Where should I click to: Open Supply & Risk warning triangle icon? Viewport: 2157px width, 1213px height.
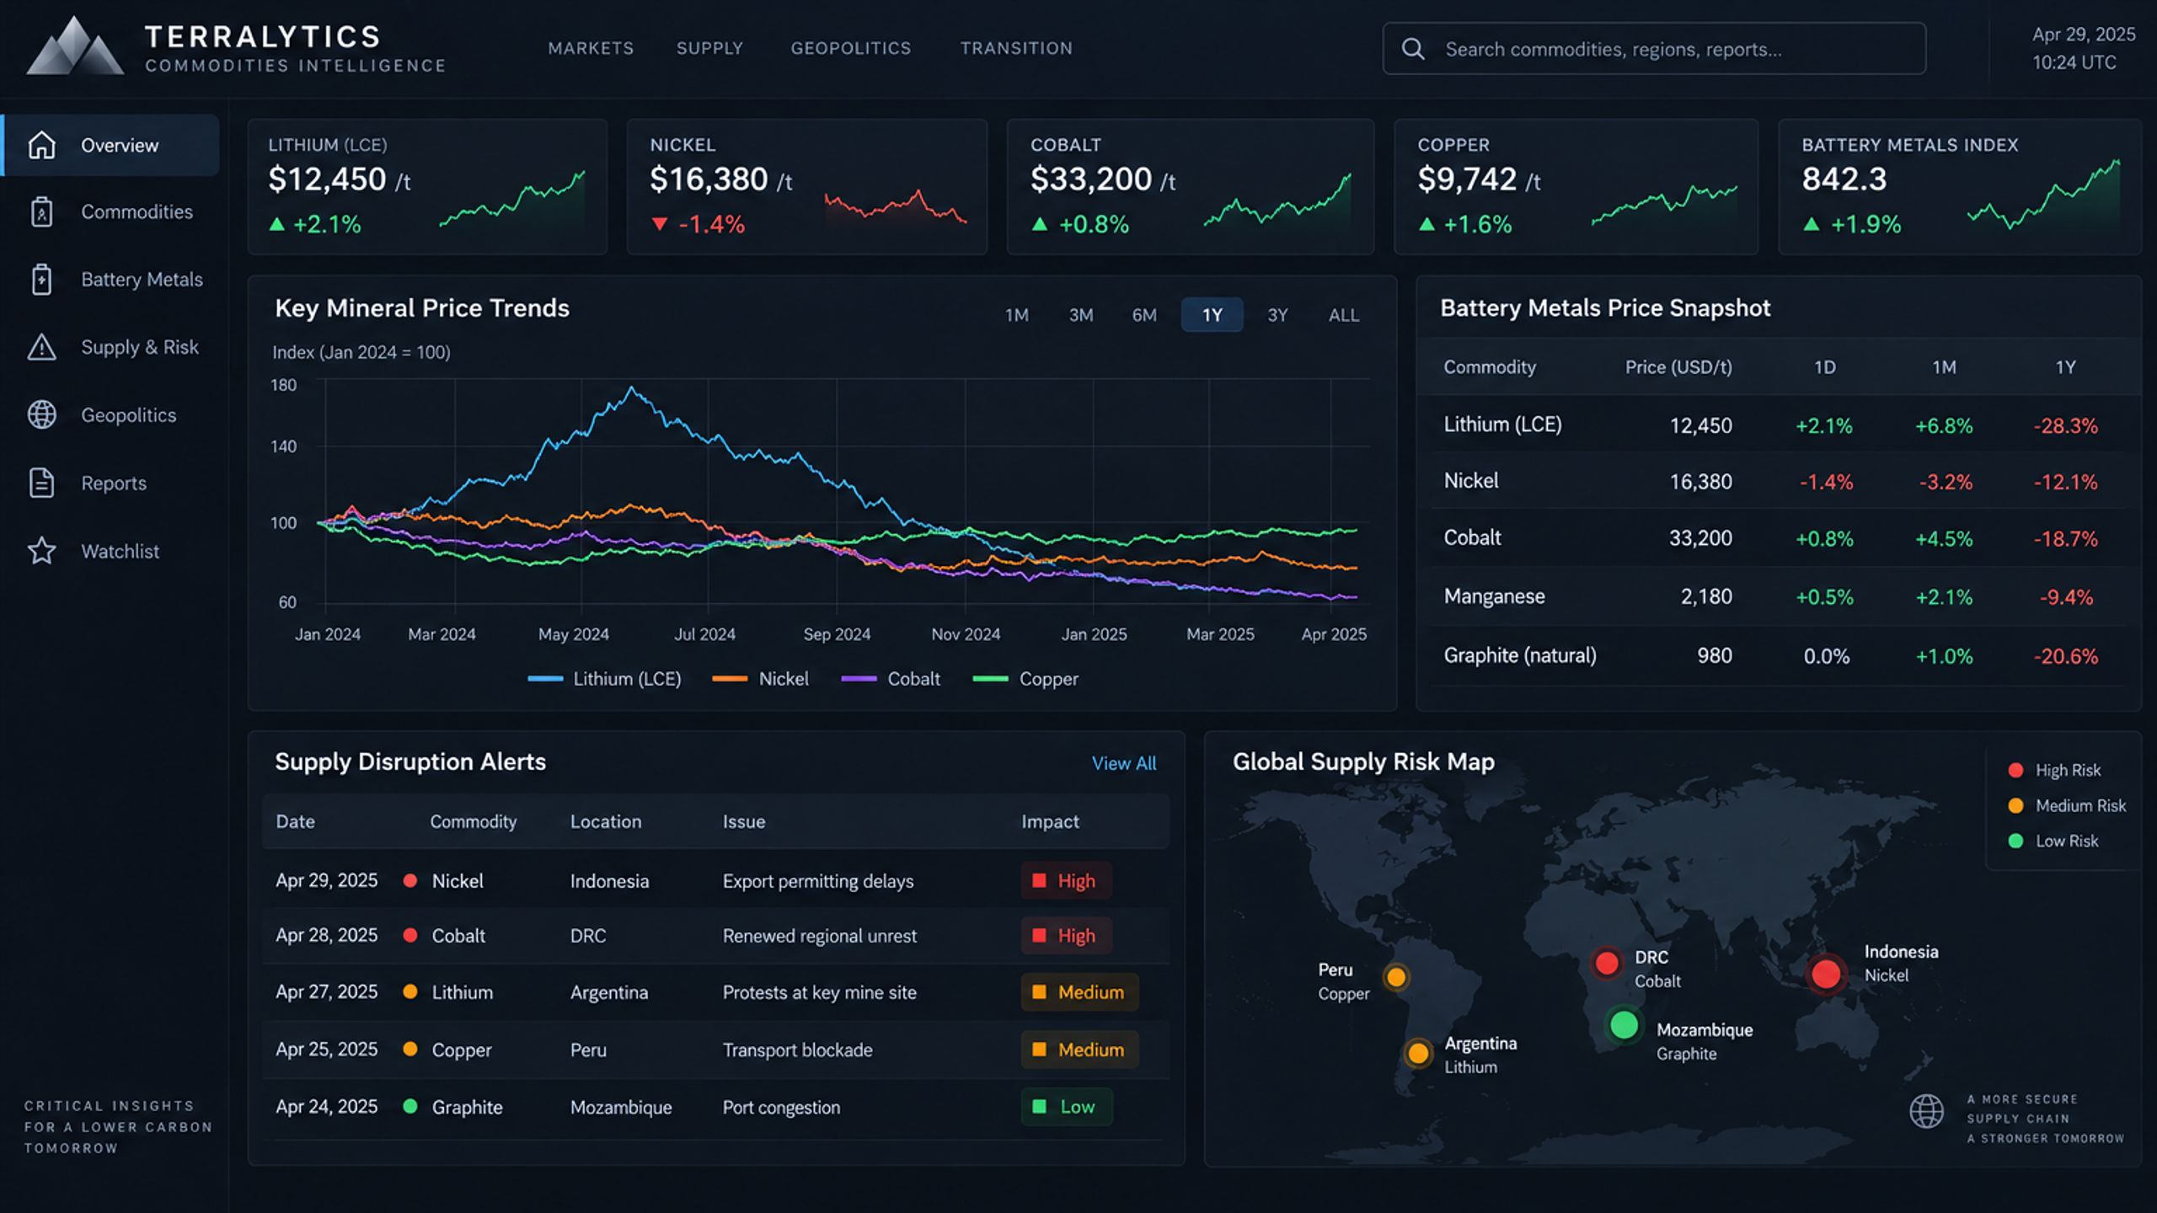41,347
